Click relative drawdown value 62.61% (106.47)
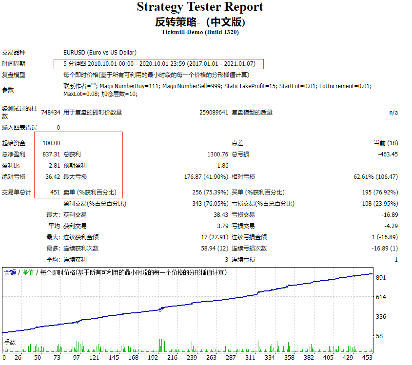This screenshot has width=412, height=365. [x=376, y=177]
